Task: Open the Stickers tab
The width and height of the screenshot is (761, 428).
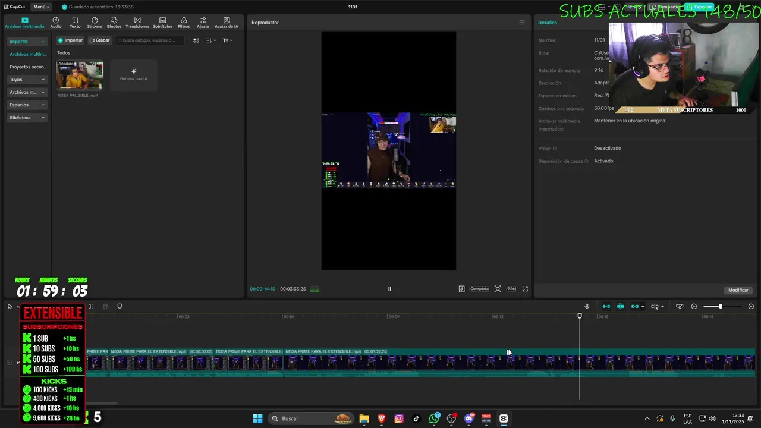Action: (95, 23)
